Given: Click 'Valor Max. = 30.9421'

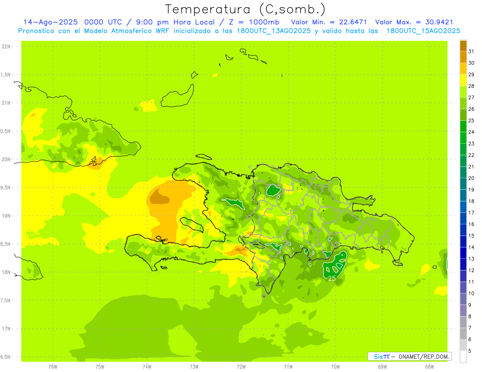Looking at the screenshot, I should [414, 22].
